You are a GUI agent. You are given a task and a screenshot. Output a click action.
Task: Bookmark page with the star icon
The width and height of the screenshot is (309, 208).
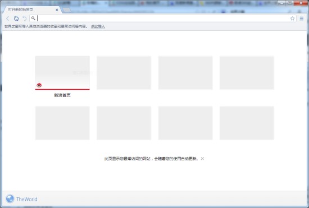point(292,19)
